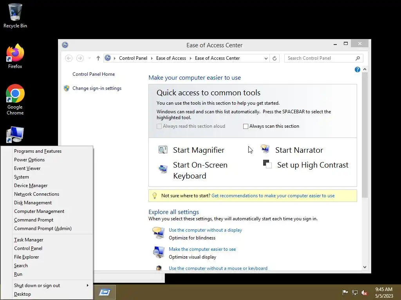Screen dimensions: 401x300
Task: Click the network icon in the system tray
Action: [x=355, y=292]
